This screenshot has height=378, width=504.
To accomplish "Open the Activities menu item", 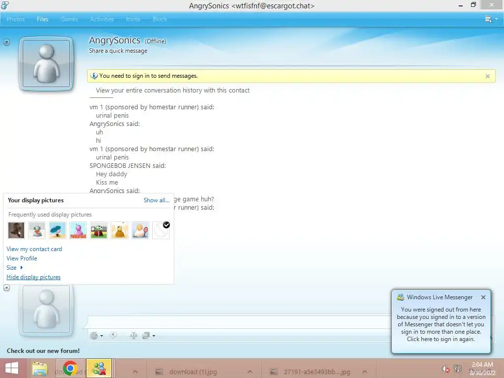I will click(102, 19).
